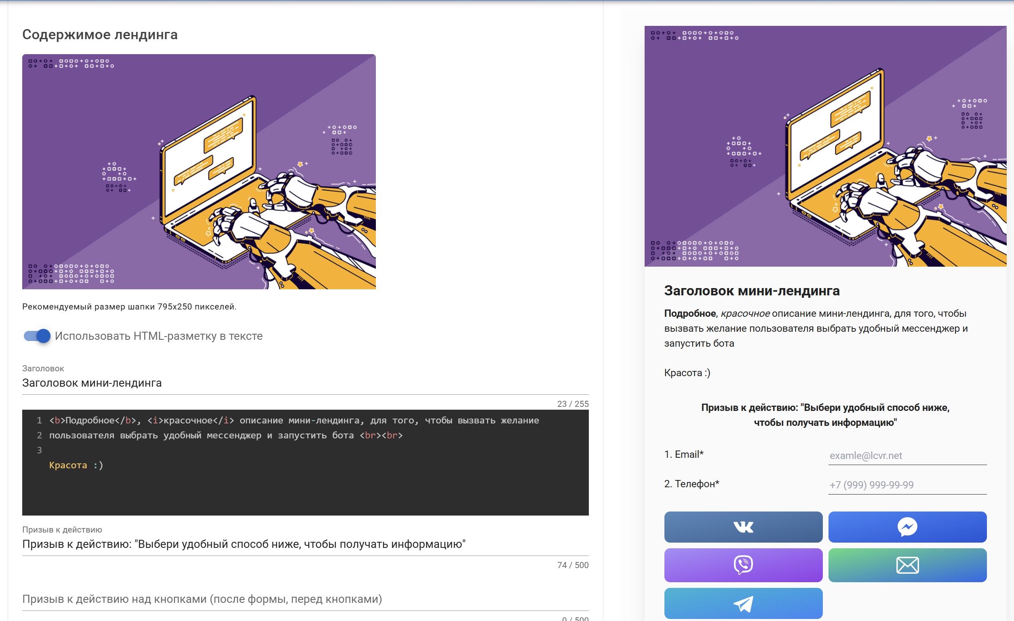Click the header image in editor
Viewport: 1014px width, 621px height.
199,172
